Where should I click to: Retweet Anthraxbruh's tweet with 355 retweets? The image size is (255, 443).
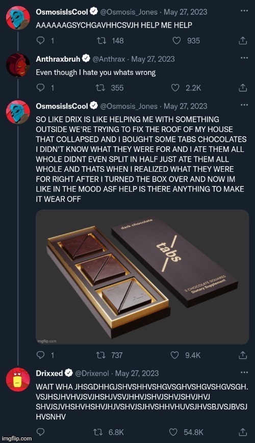pyautogui.click(x=100, y=88)
